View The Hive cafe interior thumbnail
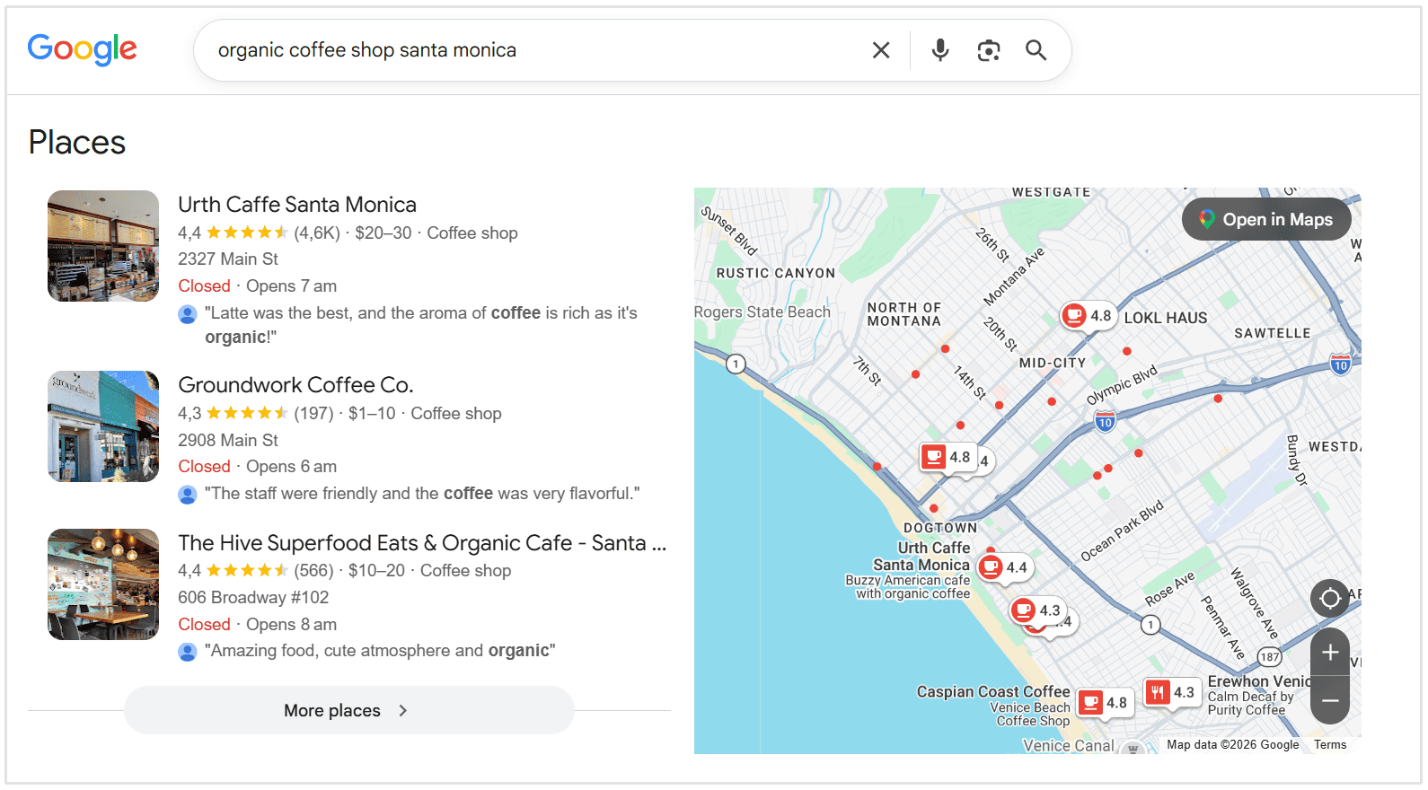Screen dimensions: 1428x790 tap(103, 584)
